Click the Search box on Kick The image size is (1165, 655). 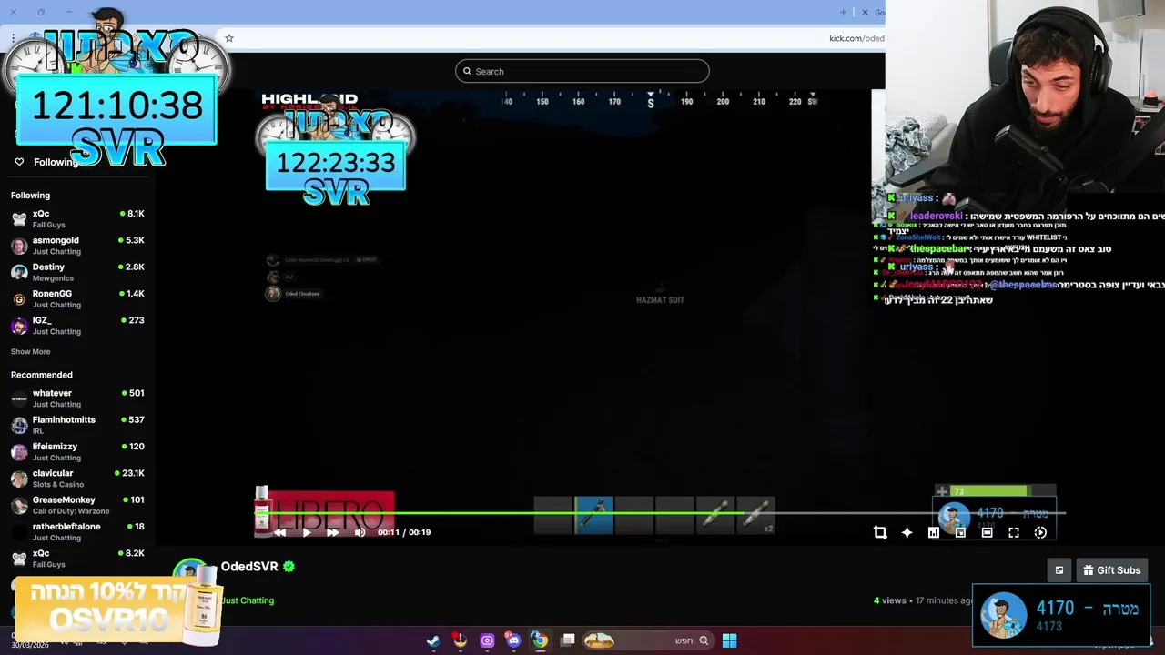[x=582, y=71]
